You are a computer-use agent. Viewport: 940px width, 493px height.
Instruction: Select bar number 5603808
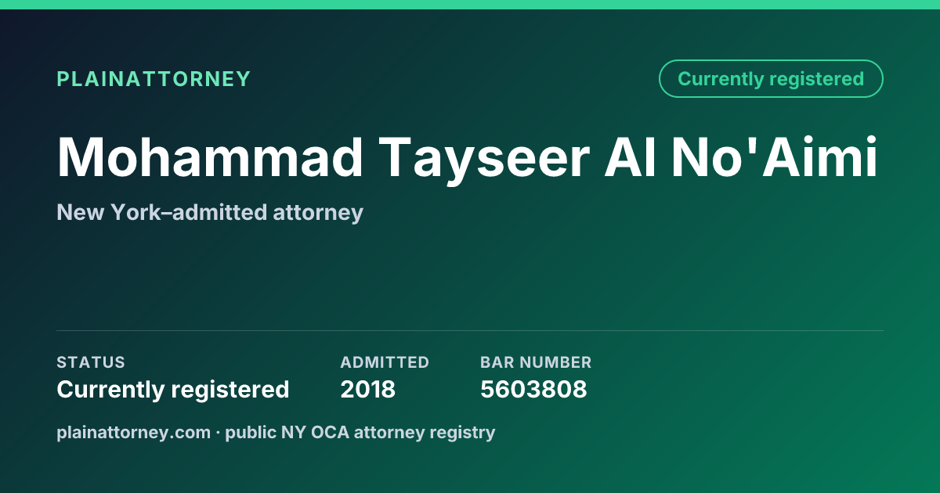533,389
